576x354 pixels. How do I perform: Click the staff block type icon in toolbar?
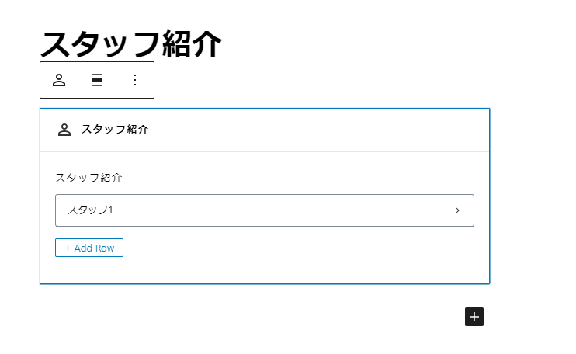tap(59, 80)
